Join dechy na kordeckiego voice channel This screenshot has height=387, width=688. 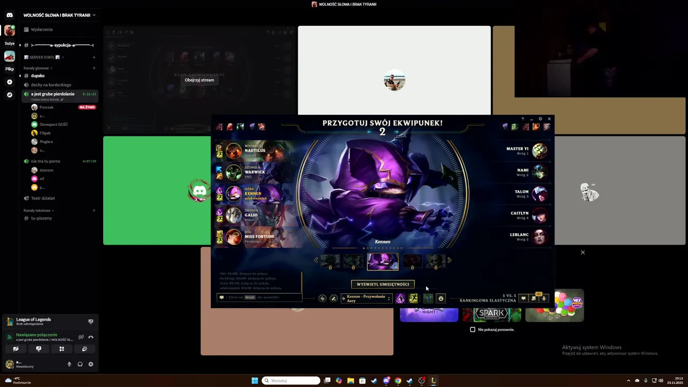(60, 85)
